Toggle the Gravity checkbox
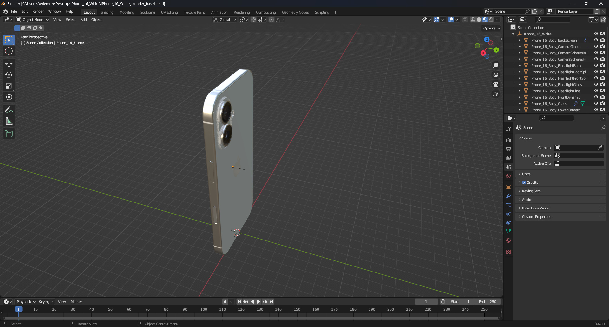Screen dimensions: 609x327 coord(524,183)
